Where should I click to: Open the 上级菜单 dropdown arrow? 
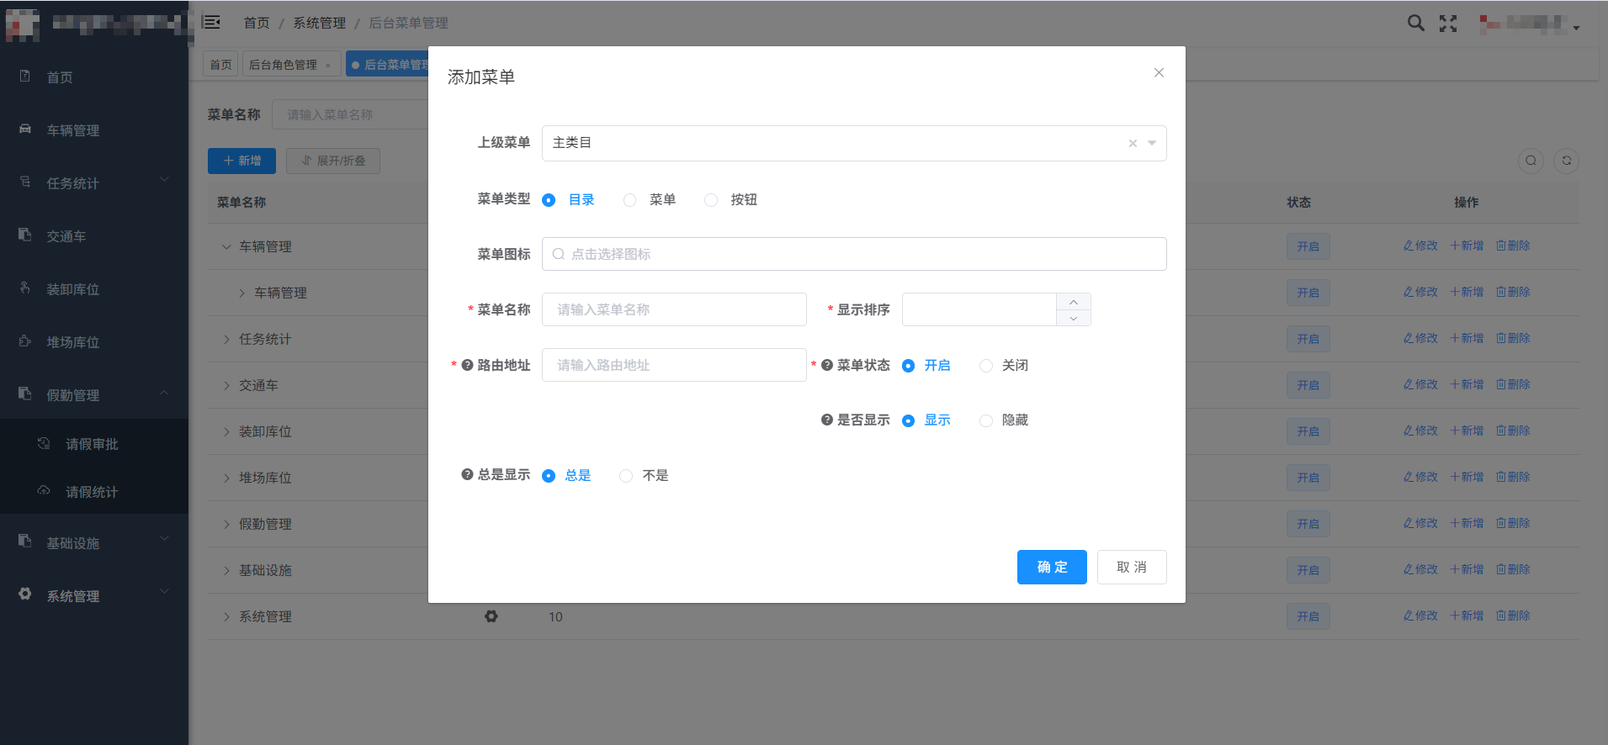1152,143
